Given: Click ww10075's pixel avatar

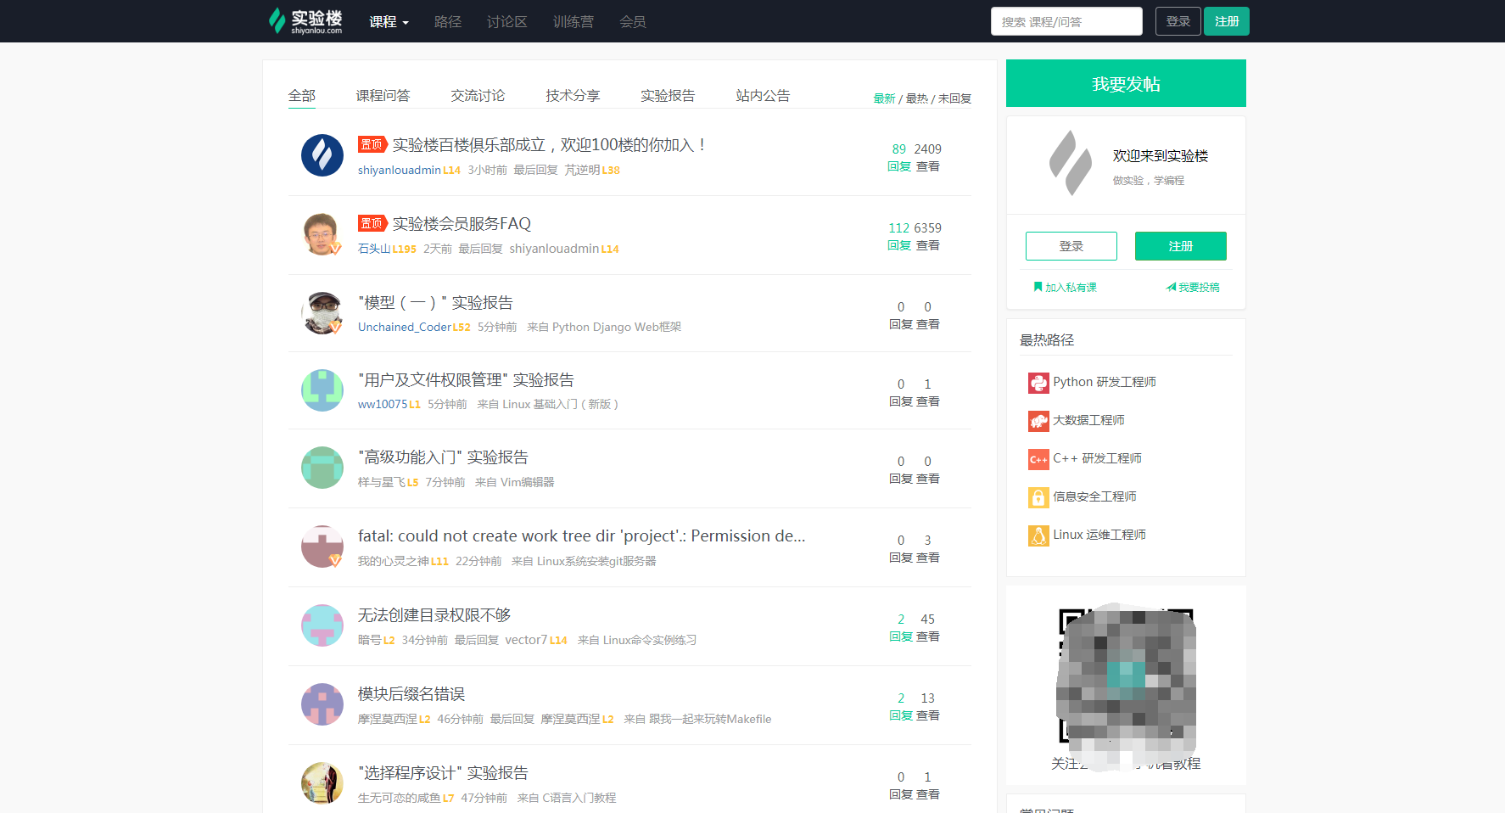Looking at the screenshot, I should pos(322,390).
